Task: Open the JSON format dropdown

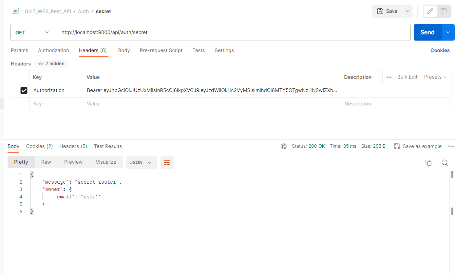Action: coord(142,162)
